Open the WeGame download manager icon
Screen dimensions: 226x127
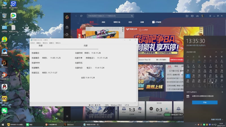point(197,16)
